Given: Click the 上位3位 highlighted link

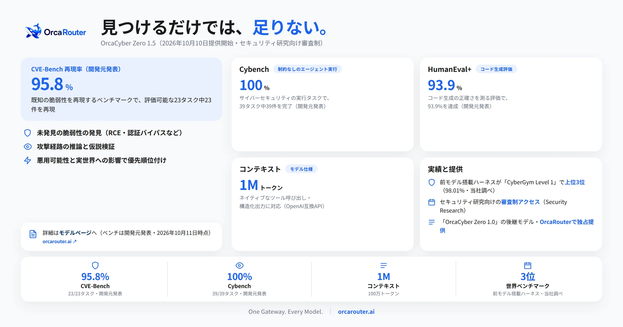Looking at the screenshot, I should (x=575, y=182).
